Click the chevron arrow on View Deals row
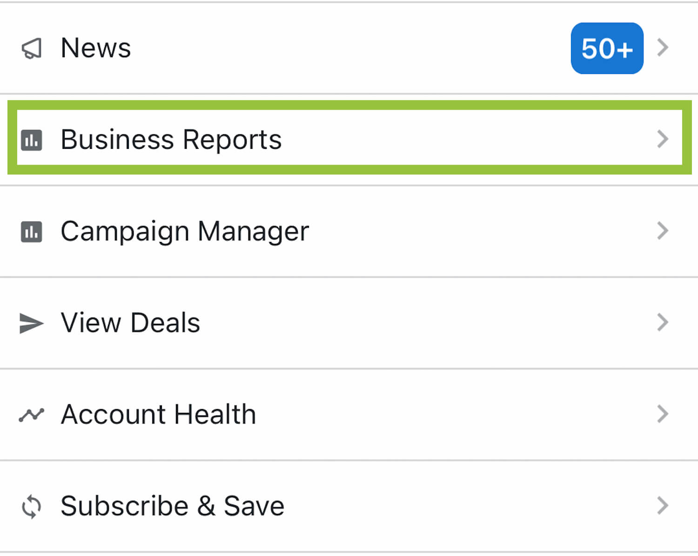The width and height of the screenshot is (698, 556). [x=663, y=322]
